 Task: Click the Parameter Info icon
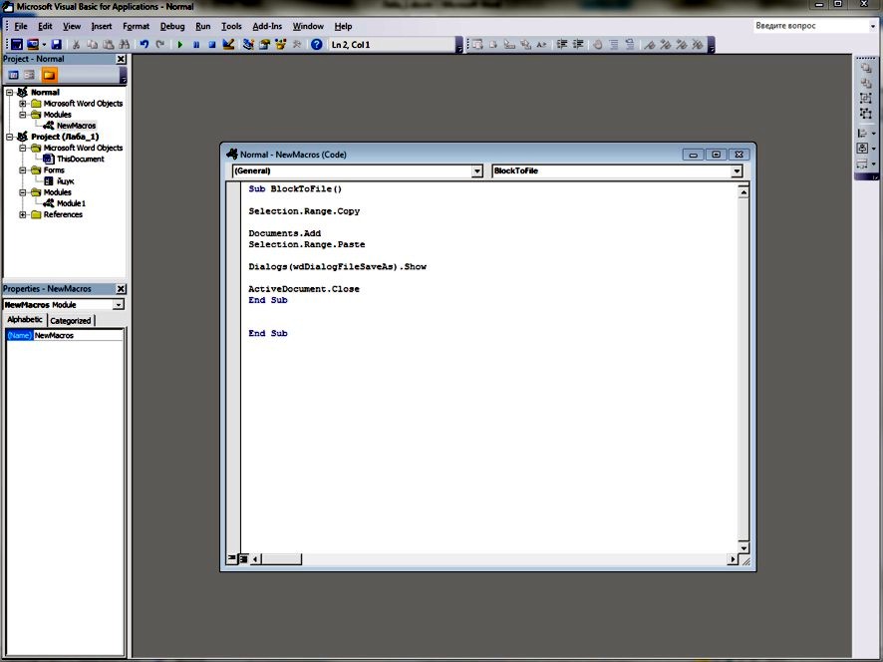526,44
